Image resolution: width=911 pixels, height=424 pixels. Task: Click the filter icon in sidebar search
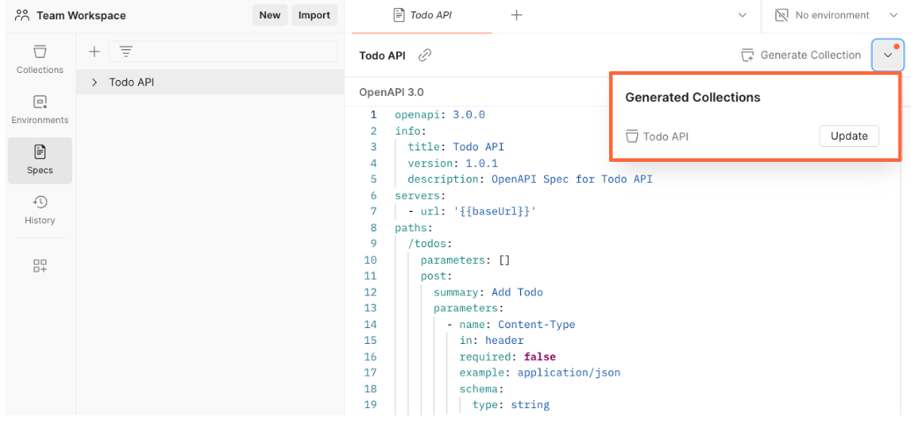click(126, 52)
